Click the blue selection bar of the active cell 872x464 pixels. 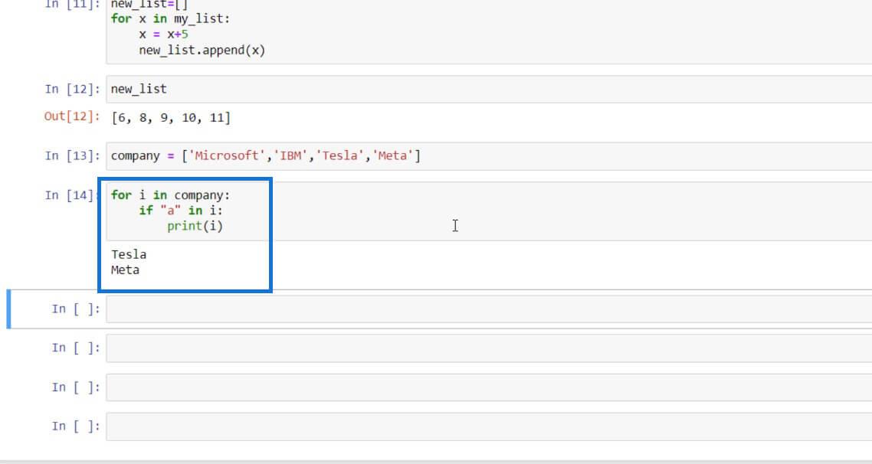click(x=8, y=309)
